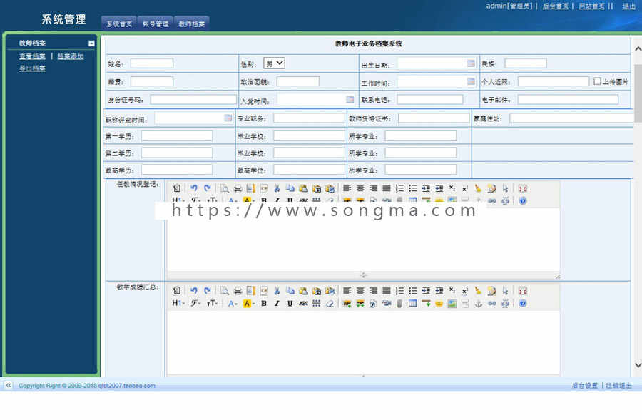
Task: Open 后台设置 link in footer
Action: tap(585, 386)
